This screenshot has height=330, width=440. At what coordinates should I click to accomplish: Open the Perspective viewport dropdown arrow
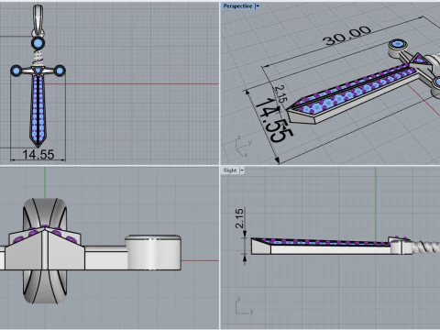(258, 6)
